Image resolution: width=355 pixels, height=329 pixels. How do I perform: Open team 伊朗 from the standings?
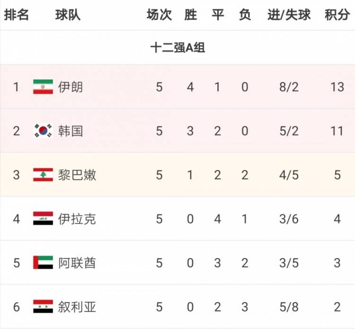(70, 87)
